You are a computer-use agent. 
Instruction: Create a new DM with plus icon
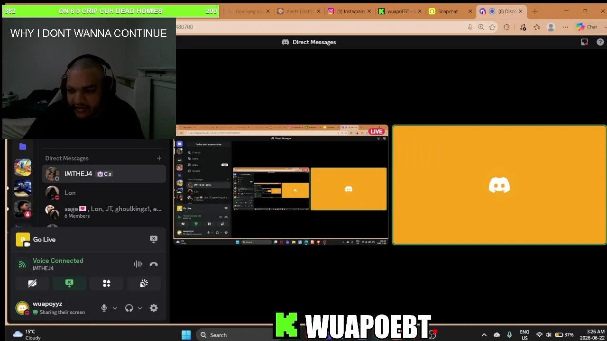(x=159, y=158)
